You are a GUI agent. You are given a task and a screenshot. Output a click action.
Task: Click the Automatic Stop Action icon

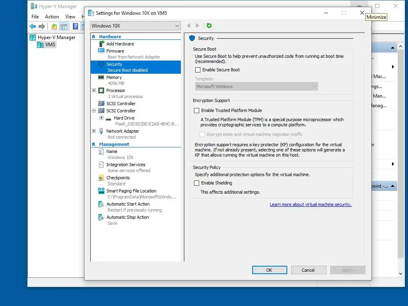click(101, 217)
